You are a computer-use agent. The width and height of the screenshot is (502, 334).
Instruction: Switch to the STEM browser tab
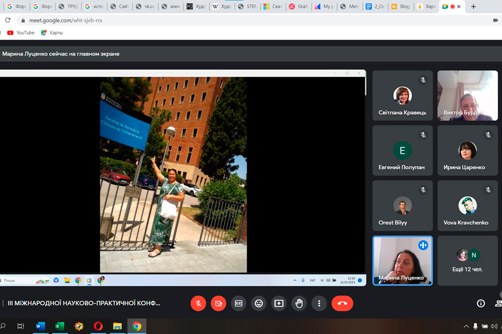point(248,7)
